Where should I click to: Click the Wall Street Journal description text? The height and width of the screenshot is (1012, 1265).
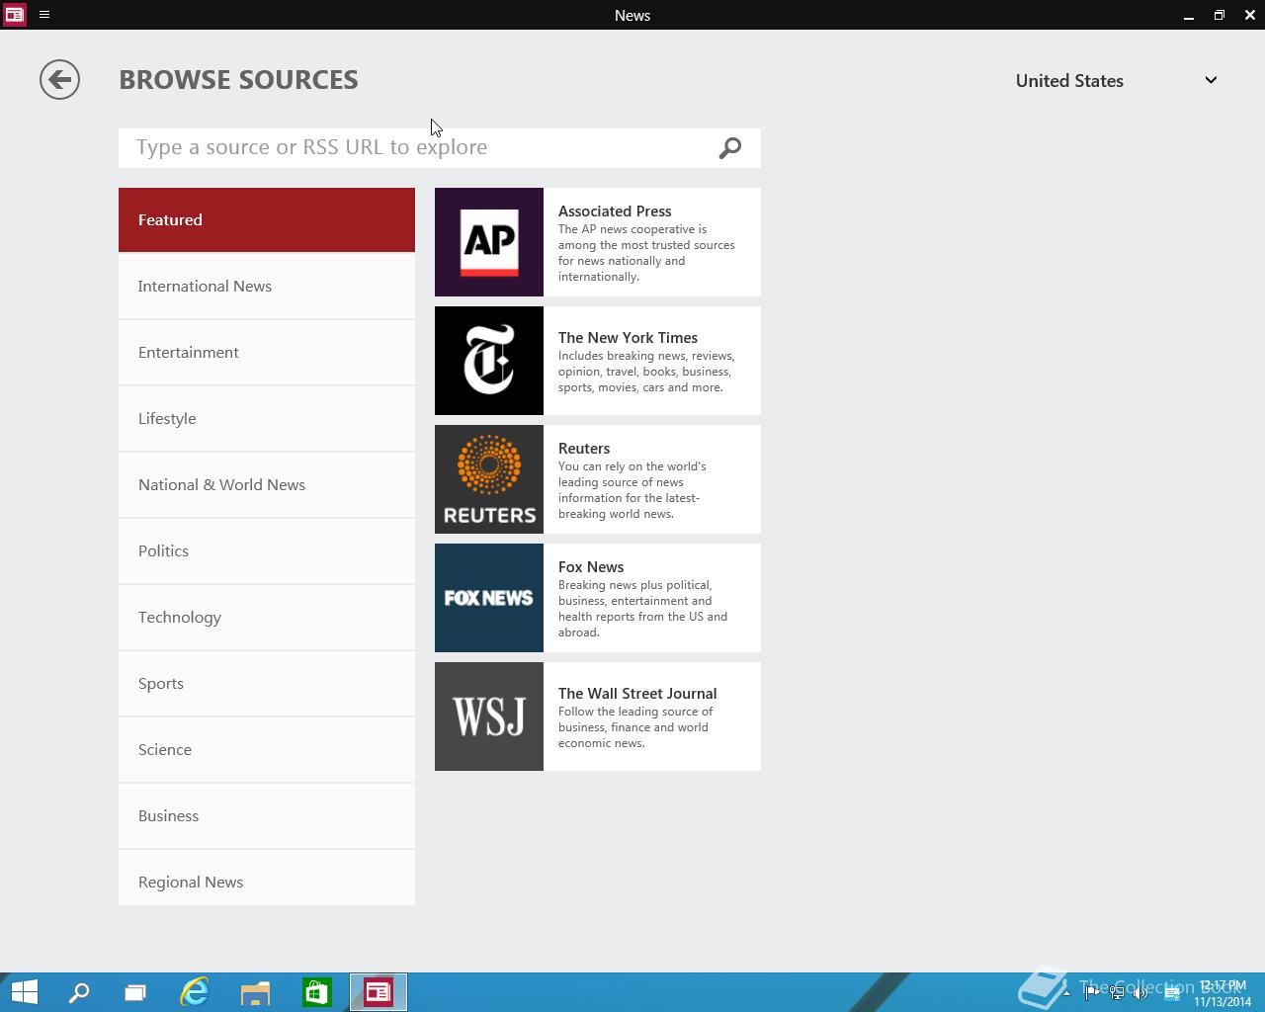point(635,727)
